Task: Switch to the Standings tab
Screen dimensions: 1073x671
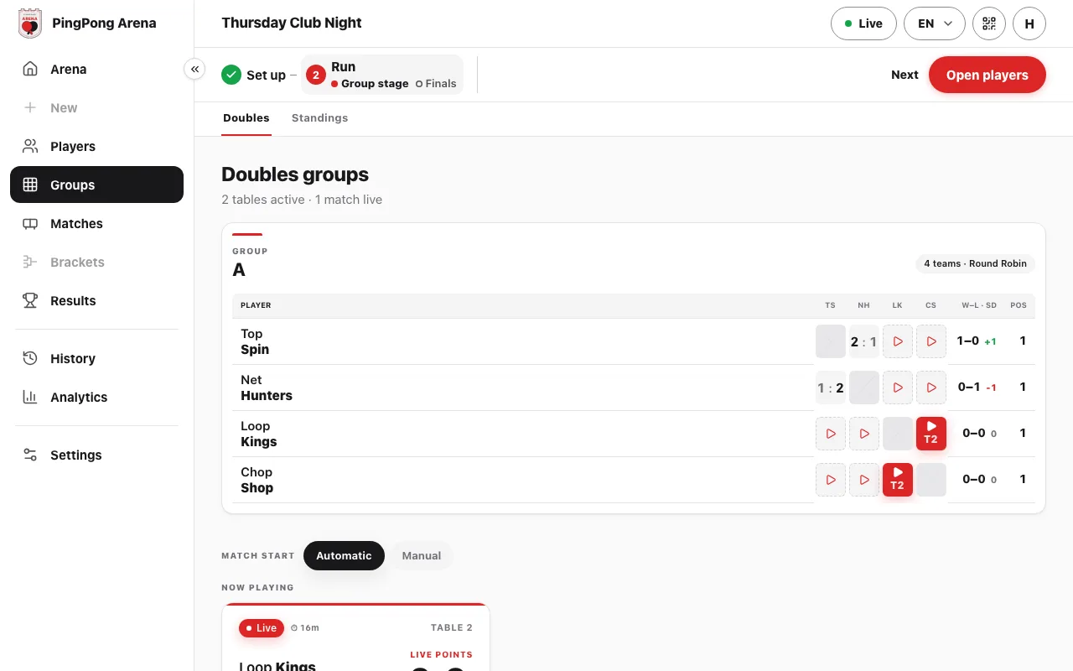Action: pyautogui.click(x=319, y=118)
